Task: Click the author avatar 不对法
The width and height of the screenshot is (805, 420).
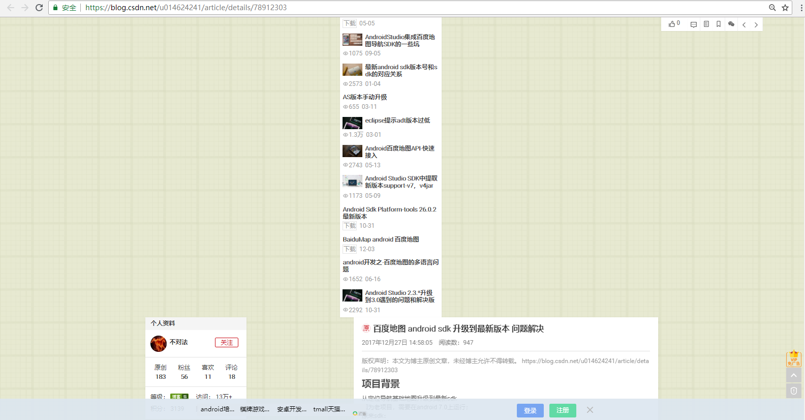Action: [159, 344]
